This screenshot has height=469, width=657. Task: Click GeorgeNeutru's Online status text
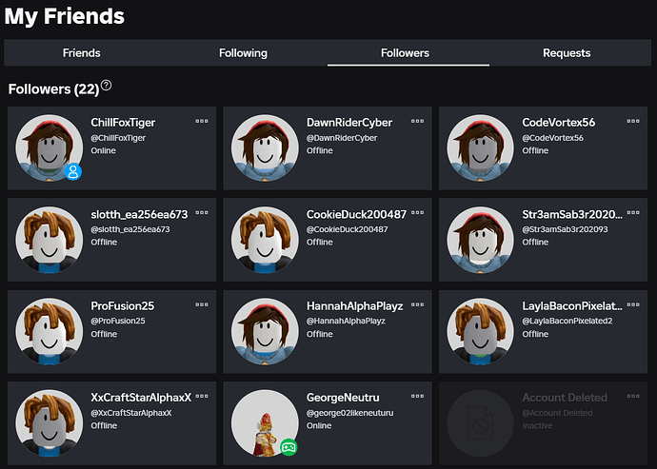click(x=319, y=426)
